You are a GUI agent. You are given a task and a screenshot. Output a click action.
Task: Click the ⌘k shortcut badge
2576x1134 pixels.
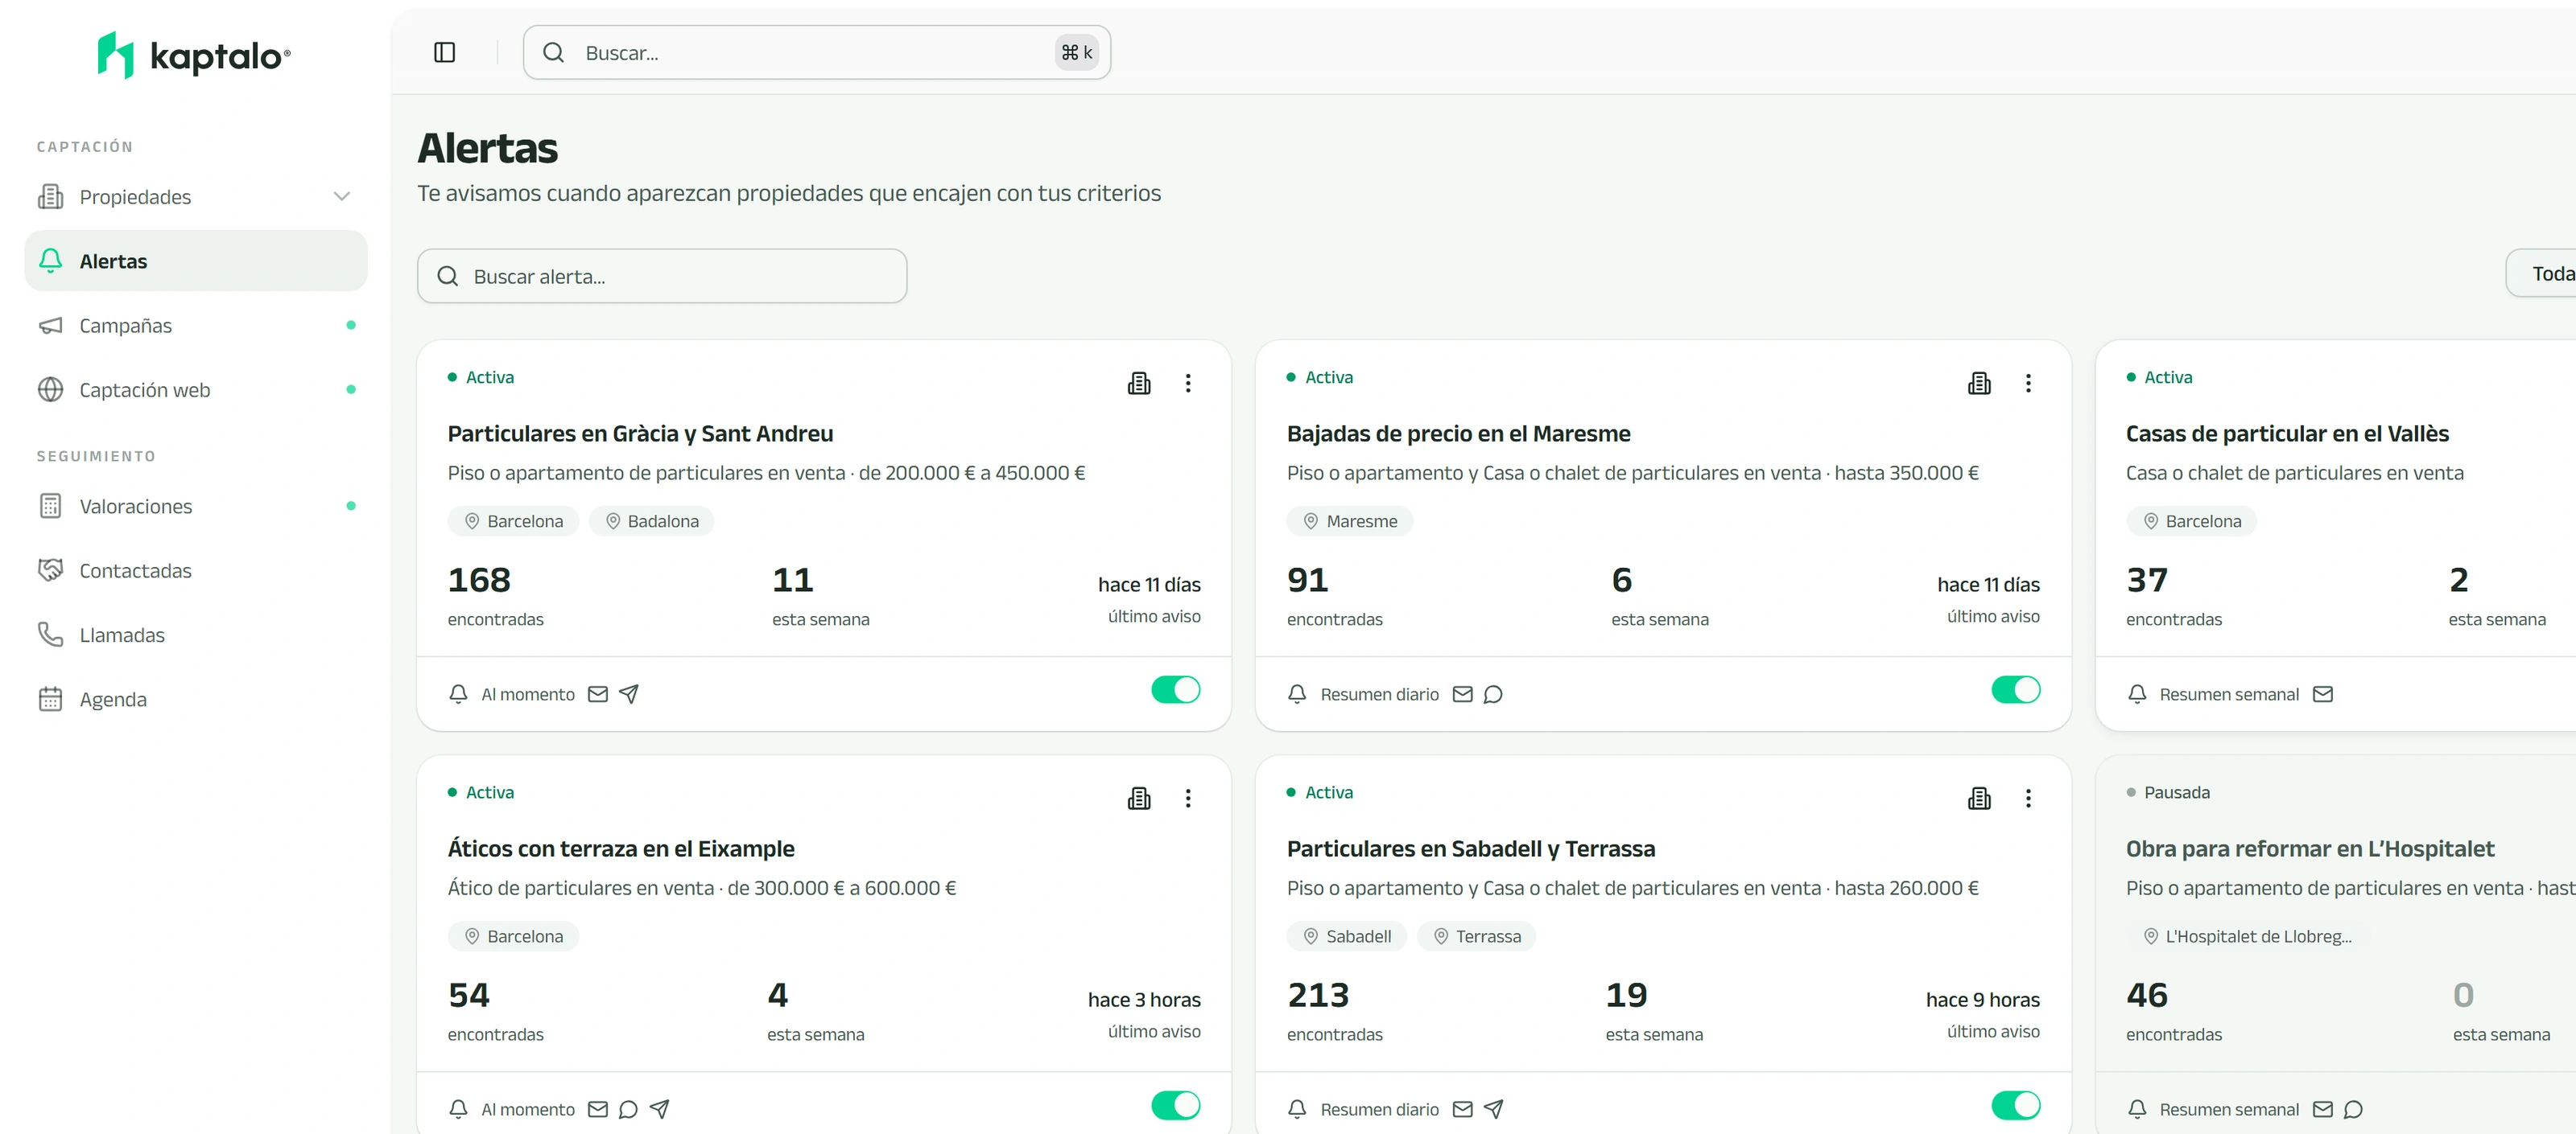coord(1076,52)
